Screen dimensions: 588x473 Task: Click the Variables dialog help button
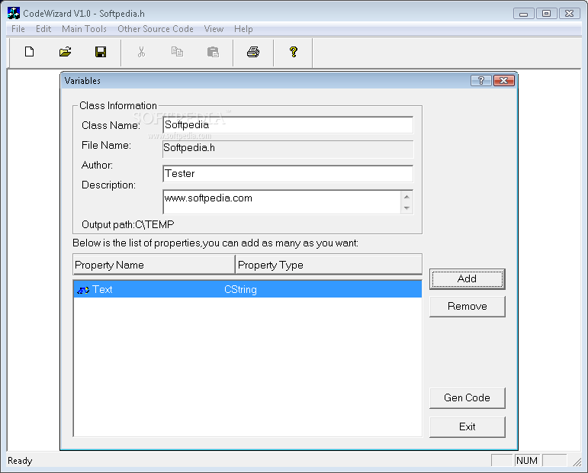(x=480, y=80)
